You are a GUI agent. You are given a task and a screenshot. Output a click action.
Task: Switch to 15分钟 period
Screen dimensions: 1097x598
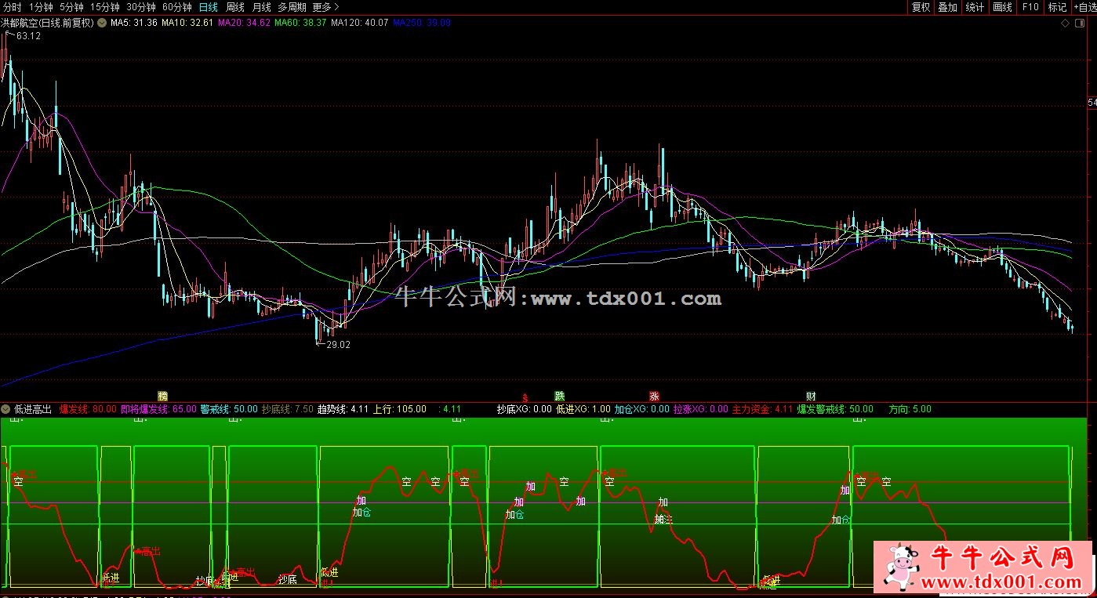[105, 7]
